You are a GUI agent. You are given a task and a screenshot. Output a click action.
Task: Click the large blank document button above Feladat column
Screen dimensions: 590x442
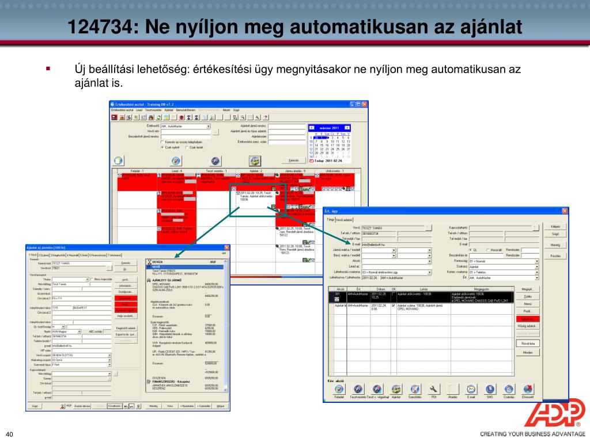[x=119, y=161]
